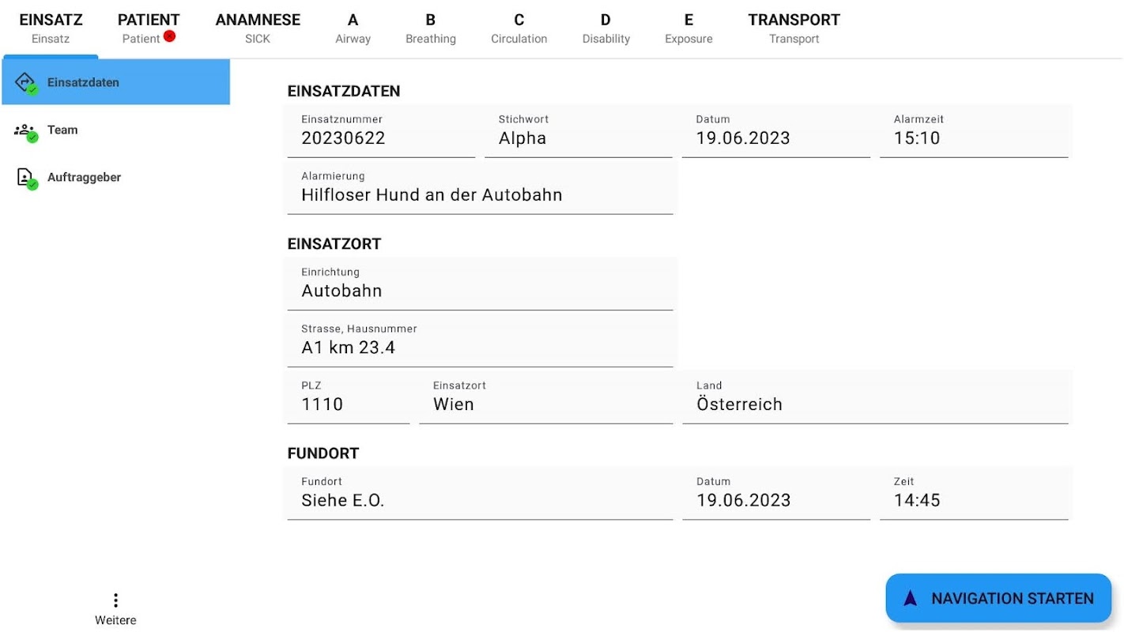
Task: Edit the Einsatznummer field
Action: point(380,132)
